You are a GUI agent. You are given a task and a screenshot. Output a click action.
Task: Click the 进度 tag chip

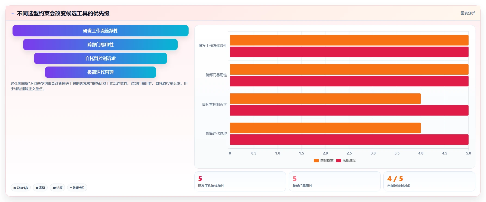click(57, 188)
